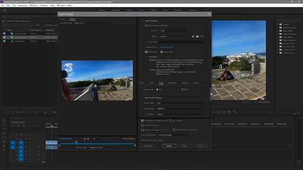The height and width of the screenshot is (170, 303).
Task: Click the Home icon in Premiere
Action: point(4,10)
